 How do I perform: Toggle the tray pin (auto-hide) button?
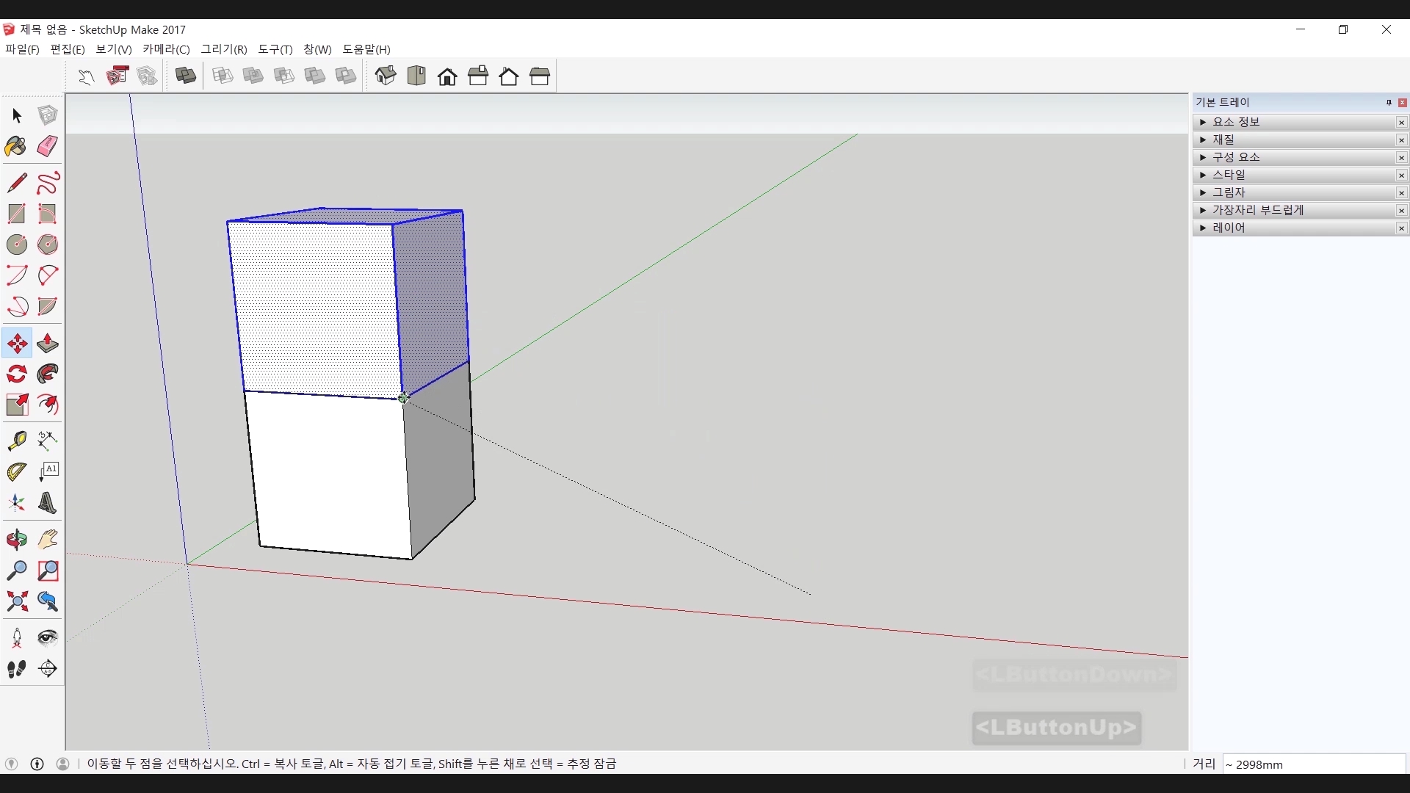click(1389, 103)
